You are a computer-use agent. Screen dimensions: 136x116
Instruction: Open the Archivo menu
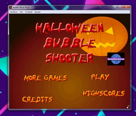(14, 12)
